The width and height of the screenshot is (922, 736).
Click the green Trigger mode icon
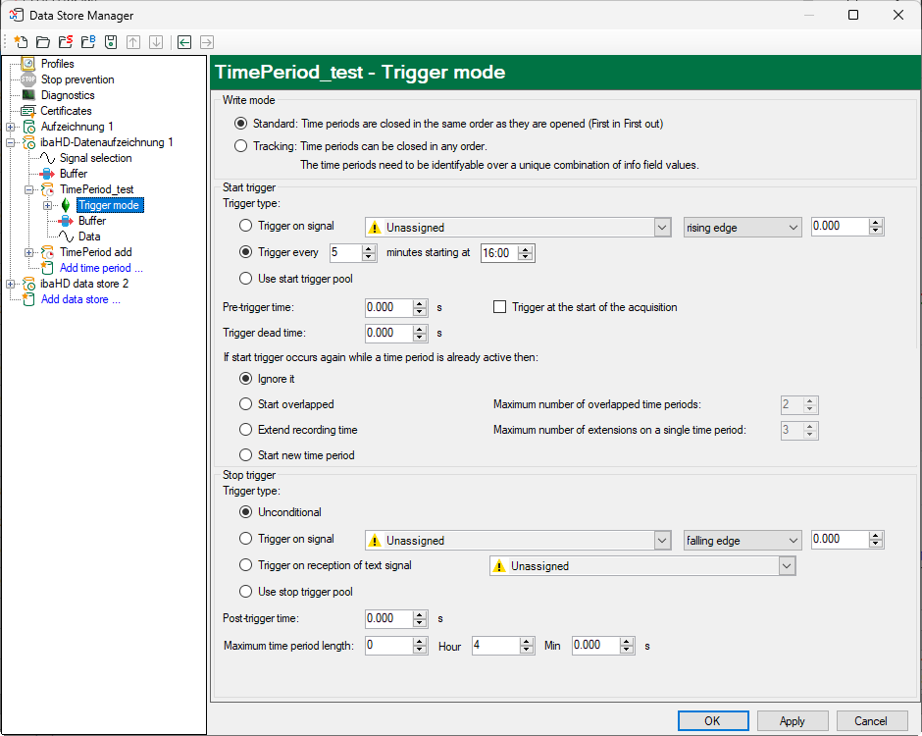point(66,205)
